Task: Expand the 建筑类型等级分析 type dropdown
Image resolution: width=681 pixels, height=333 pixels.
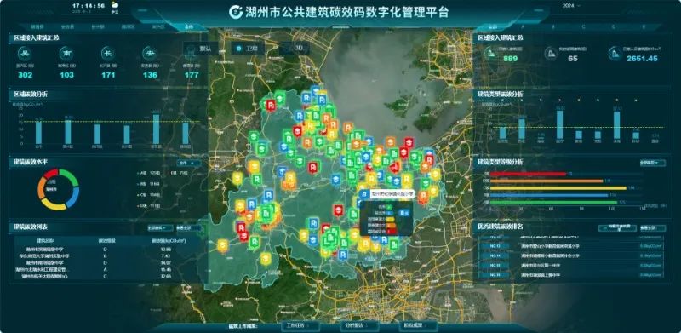Action: pos(653,163)
